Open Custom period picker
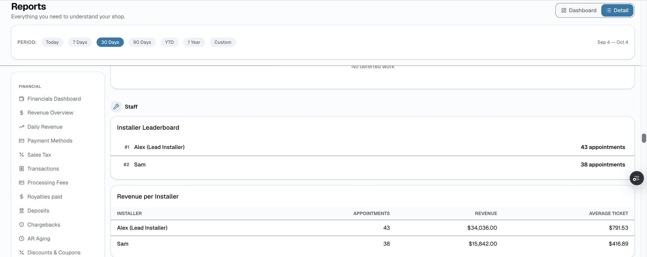 click(x=223, y=42)
